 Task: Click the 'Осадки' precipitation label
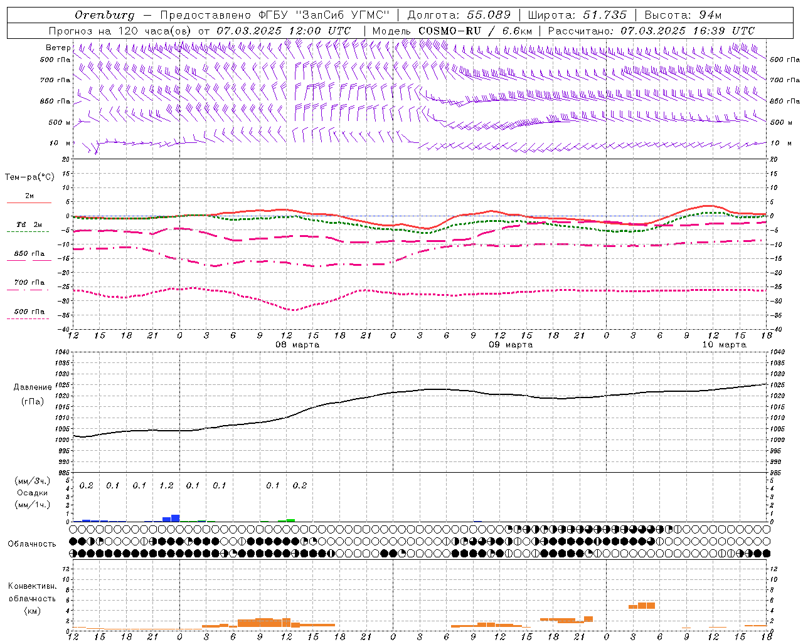pos(32,493)
